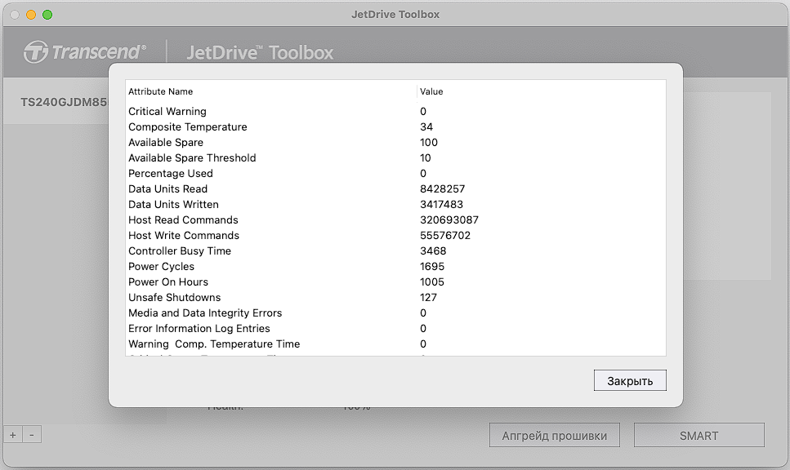The image size is (790, 470).
Task: Click the minus button below the sidebar
Action: (31, 436)
